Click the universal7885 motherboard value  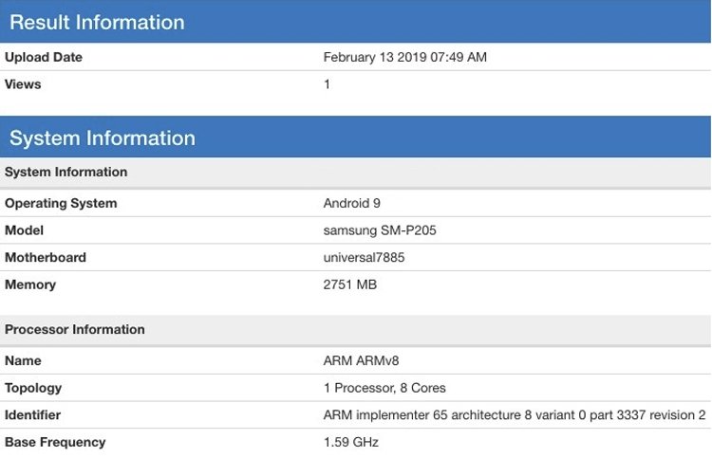click(x=364, y=258)
